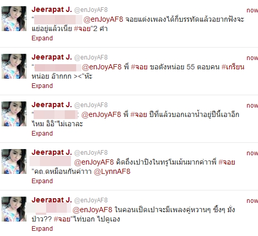The width and height of the screenshot is (258, 236).
Task: Open #เกรียน hashtag in second tweet
Action: point(233,67)
